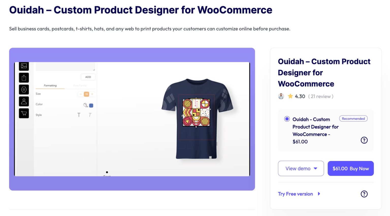Click the help icon next to Try Free version

click(x=364, y=194)
